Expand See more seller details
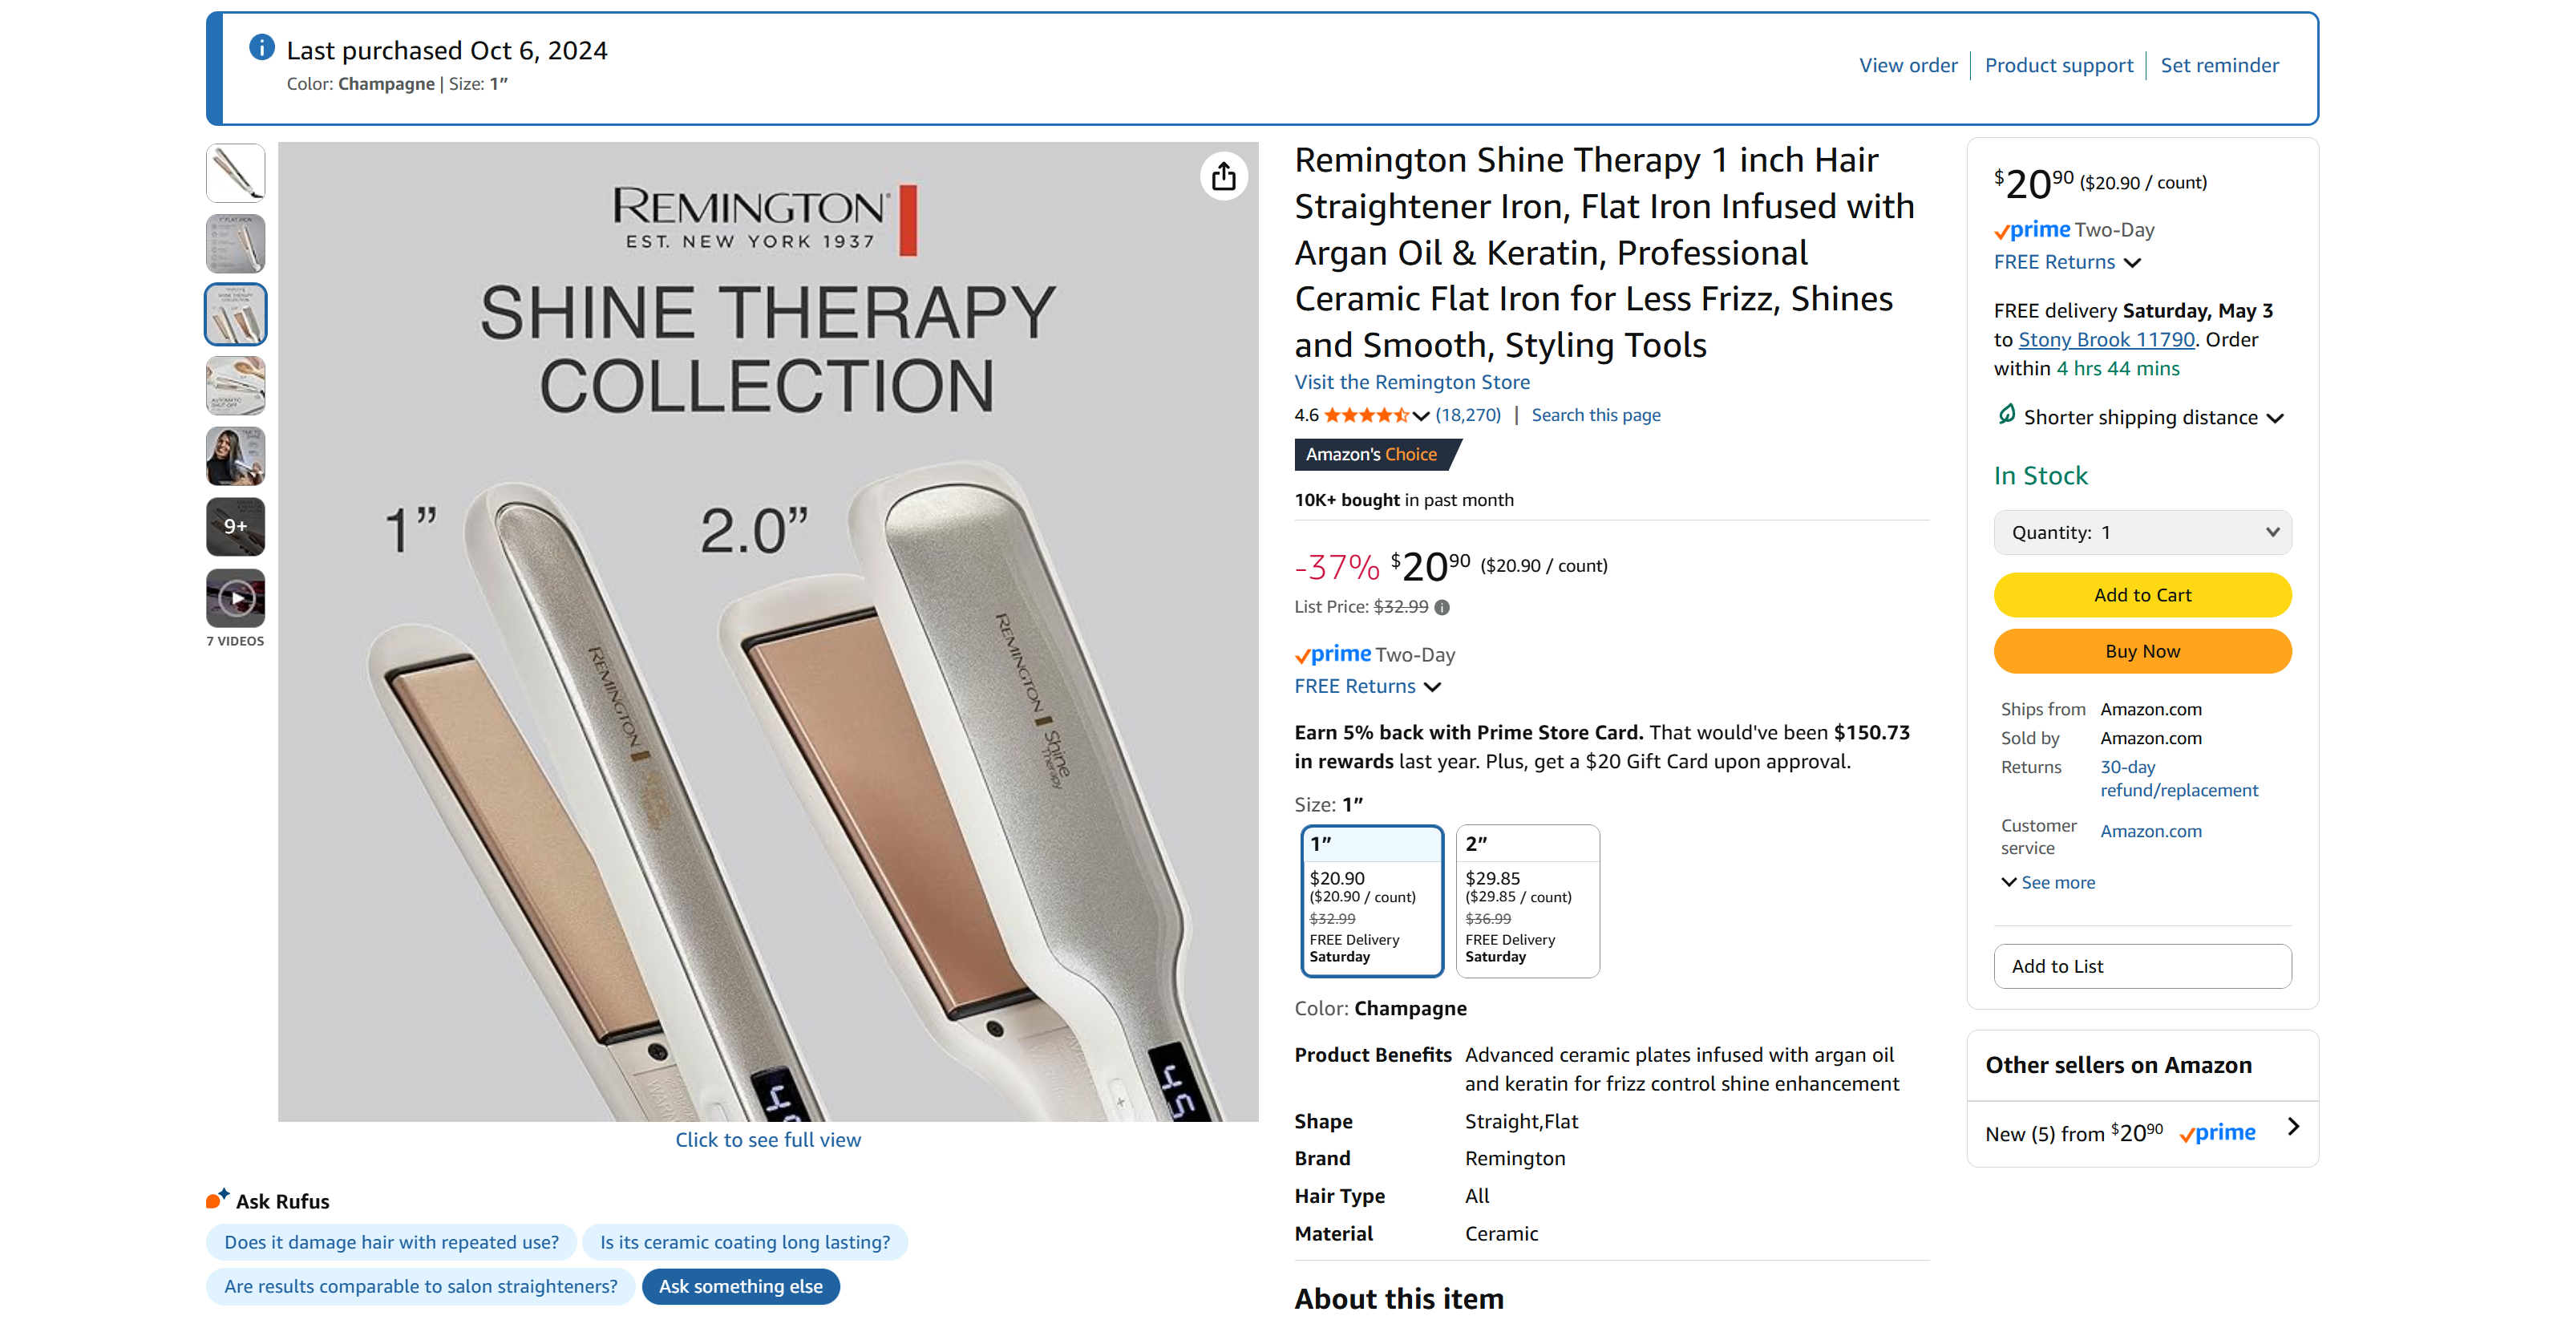2553x1328 pixels. pos(2048,882)
